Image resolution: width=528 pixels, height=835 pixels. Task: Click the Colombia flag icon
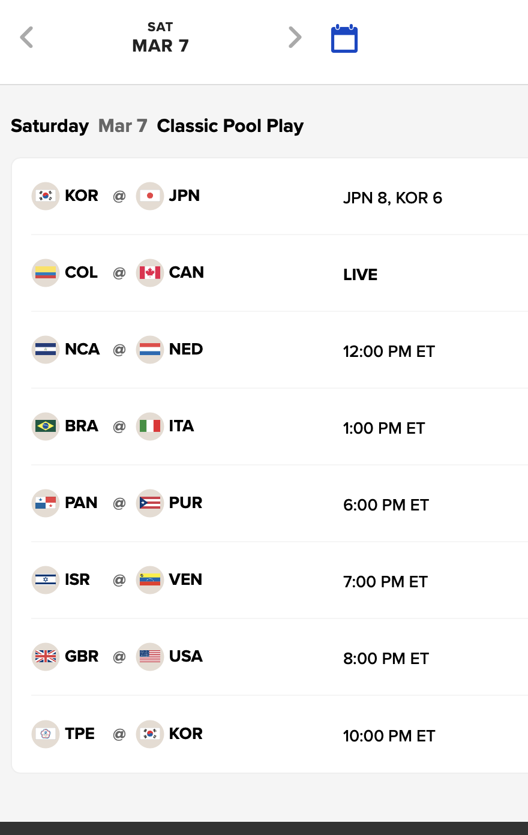click(x=46, y=273)
